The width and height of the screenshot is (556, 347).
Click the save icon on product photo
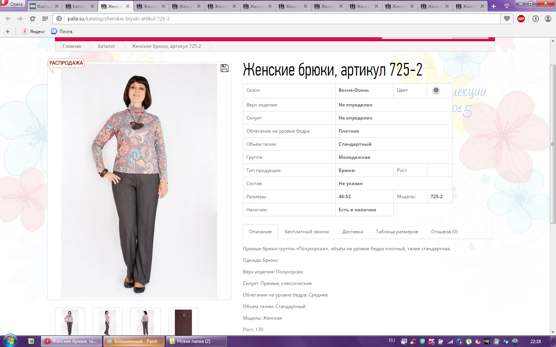pyautogui.click(x=224, y=68)
